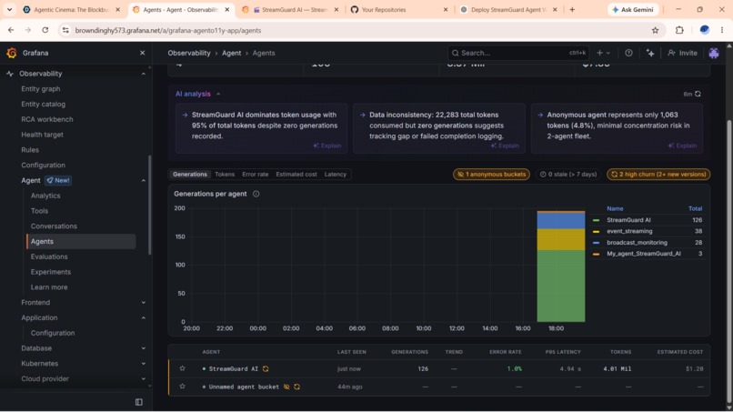Click the Invite button

coord(682,53)
